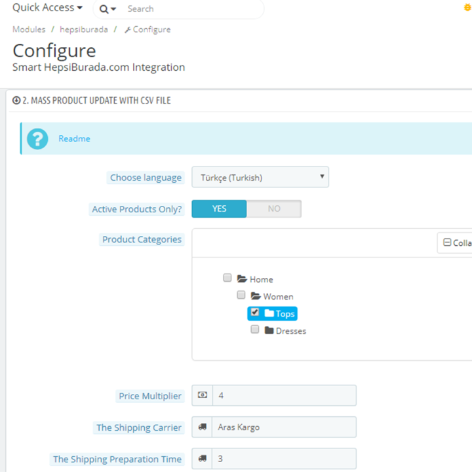This screenshot has width=472, height=472.
Task: Click the download icon beside Mass Product Update
Action: pyautogui.click(x=16, y=100)
